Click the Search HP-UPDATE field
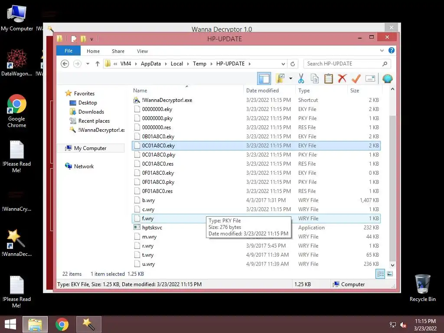The height and width of the screenshot is (333, 444). tap(347, 64)
